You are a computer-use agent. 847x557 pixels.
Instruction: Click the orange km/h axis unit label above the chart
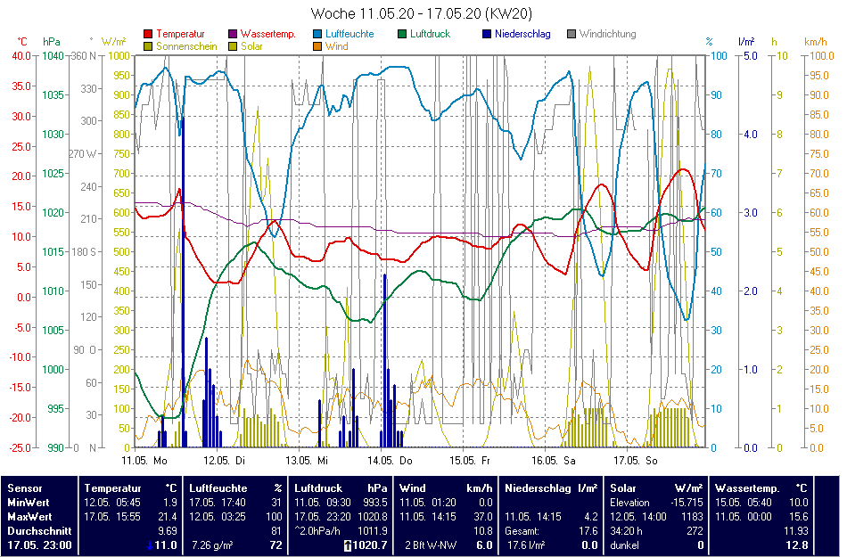(816, 42)
